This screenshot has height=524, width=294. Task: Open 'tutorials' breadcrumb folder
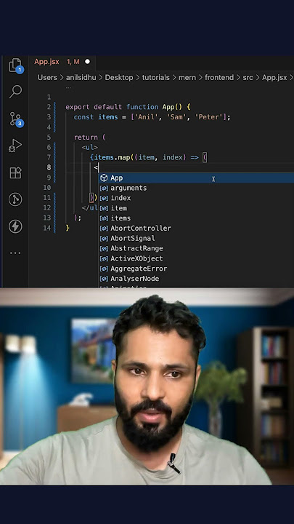coord(155,78)
